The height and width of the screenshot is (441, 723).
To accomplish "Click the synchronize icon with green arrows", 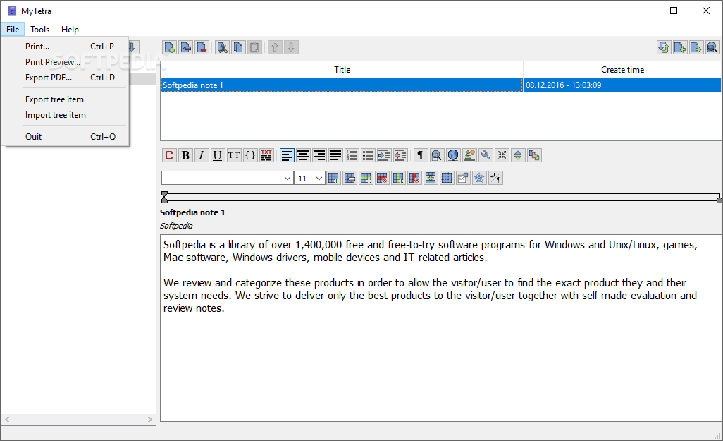I will 664,47.
